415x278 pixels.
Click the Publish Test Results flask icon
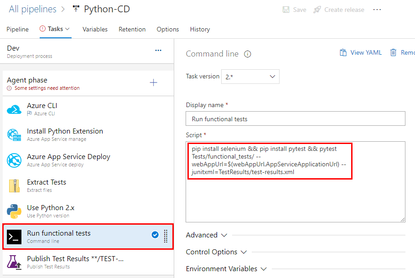[14, 262]
